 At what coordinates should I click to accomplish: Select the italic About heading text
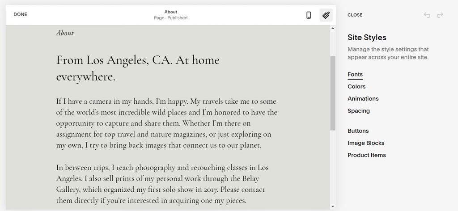tap(65, 33)
